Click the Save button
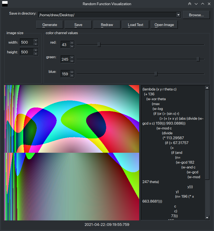This screenshot has height=231, width=214. click(x=78, y=25)
